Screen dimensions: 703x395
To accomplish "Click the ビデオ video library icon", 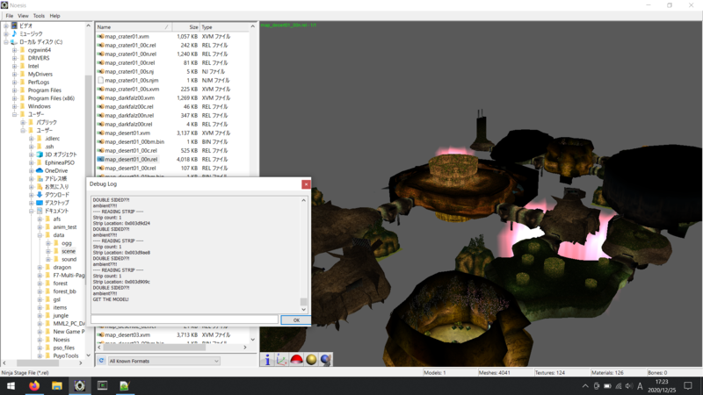I will click(14, 25).
